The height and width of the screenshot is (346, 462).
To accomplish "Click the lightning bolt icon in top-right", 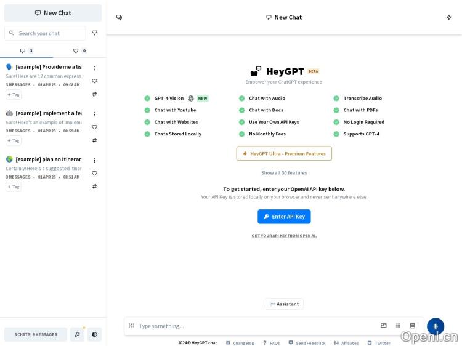I will tap(449, 17).
